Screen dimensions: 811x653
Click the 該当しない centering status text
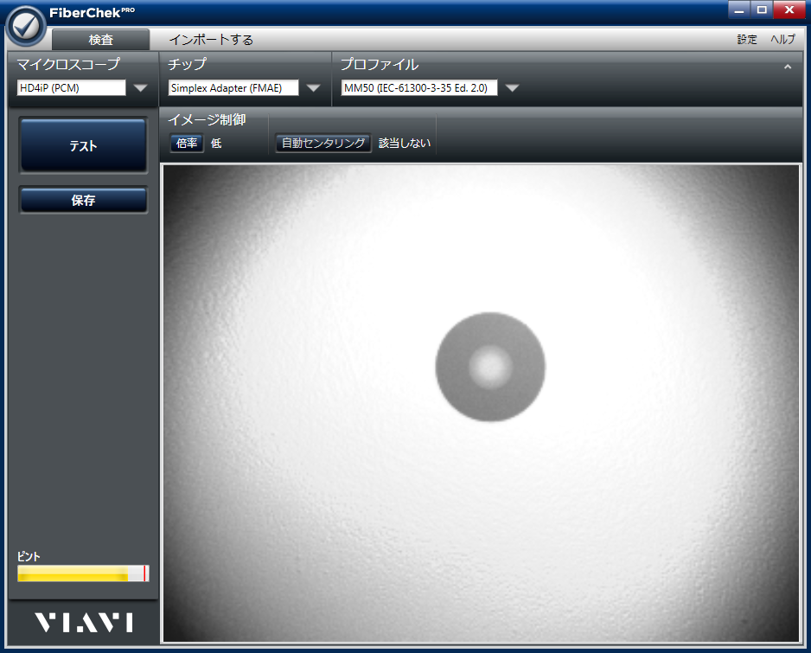(x=405, y=143)
